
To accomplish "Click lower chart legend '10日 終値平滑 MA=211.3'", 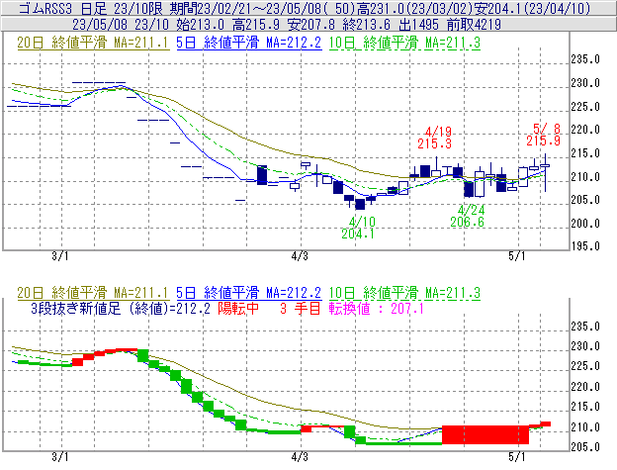I will 404,293.
